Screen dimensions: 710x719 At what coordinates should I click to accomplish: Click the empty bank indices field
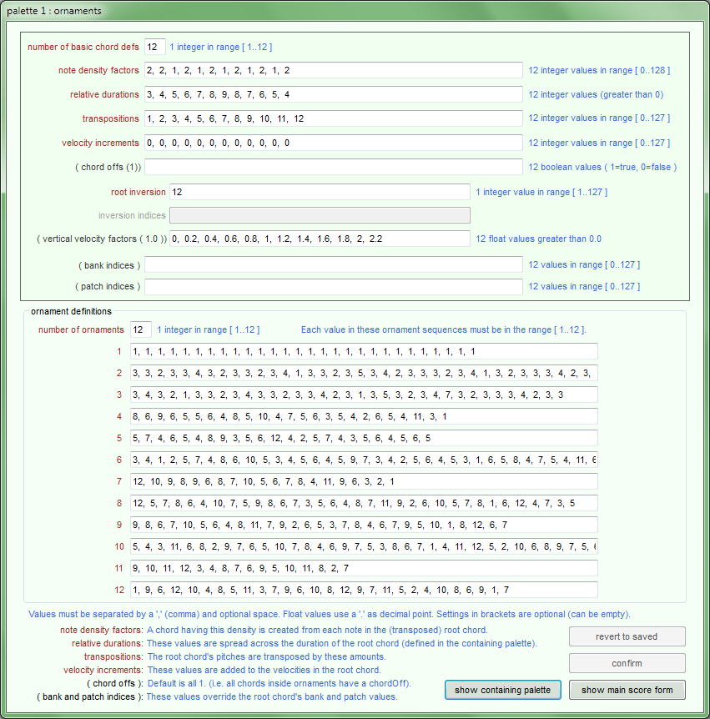(334, 264)
